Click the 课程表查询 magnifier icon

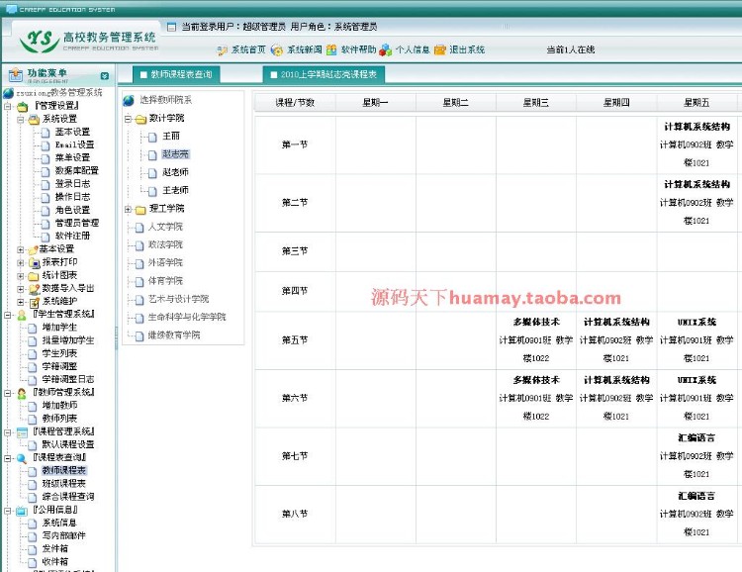click(x=22, y=458)
